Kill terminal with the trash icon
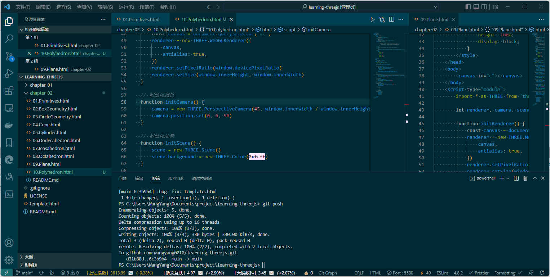This screenshot has height=277, width=550. 525,178
